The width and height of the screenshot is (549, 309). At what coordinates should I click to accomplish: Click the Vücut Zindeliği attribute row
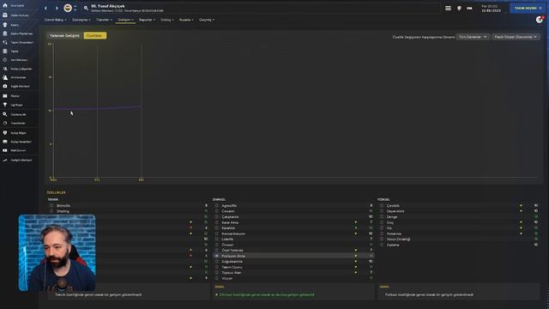459,239
